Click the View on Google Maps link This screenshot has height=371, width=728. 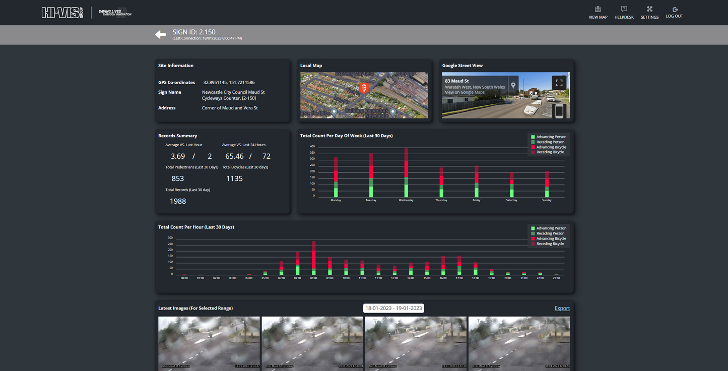[x=465, y=93]
